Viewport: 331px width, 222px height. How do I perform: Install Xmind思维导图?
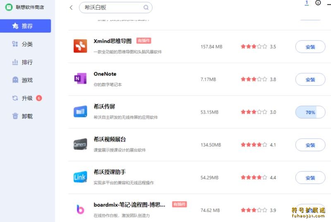tap(310, 47)
